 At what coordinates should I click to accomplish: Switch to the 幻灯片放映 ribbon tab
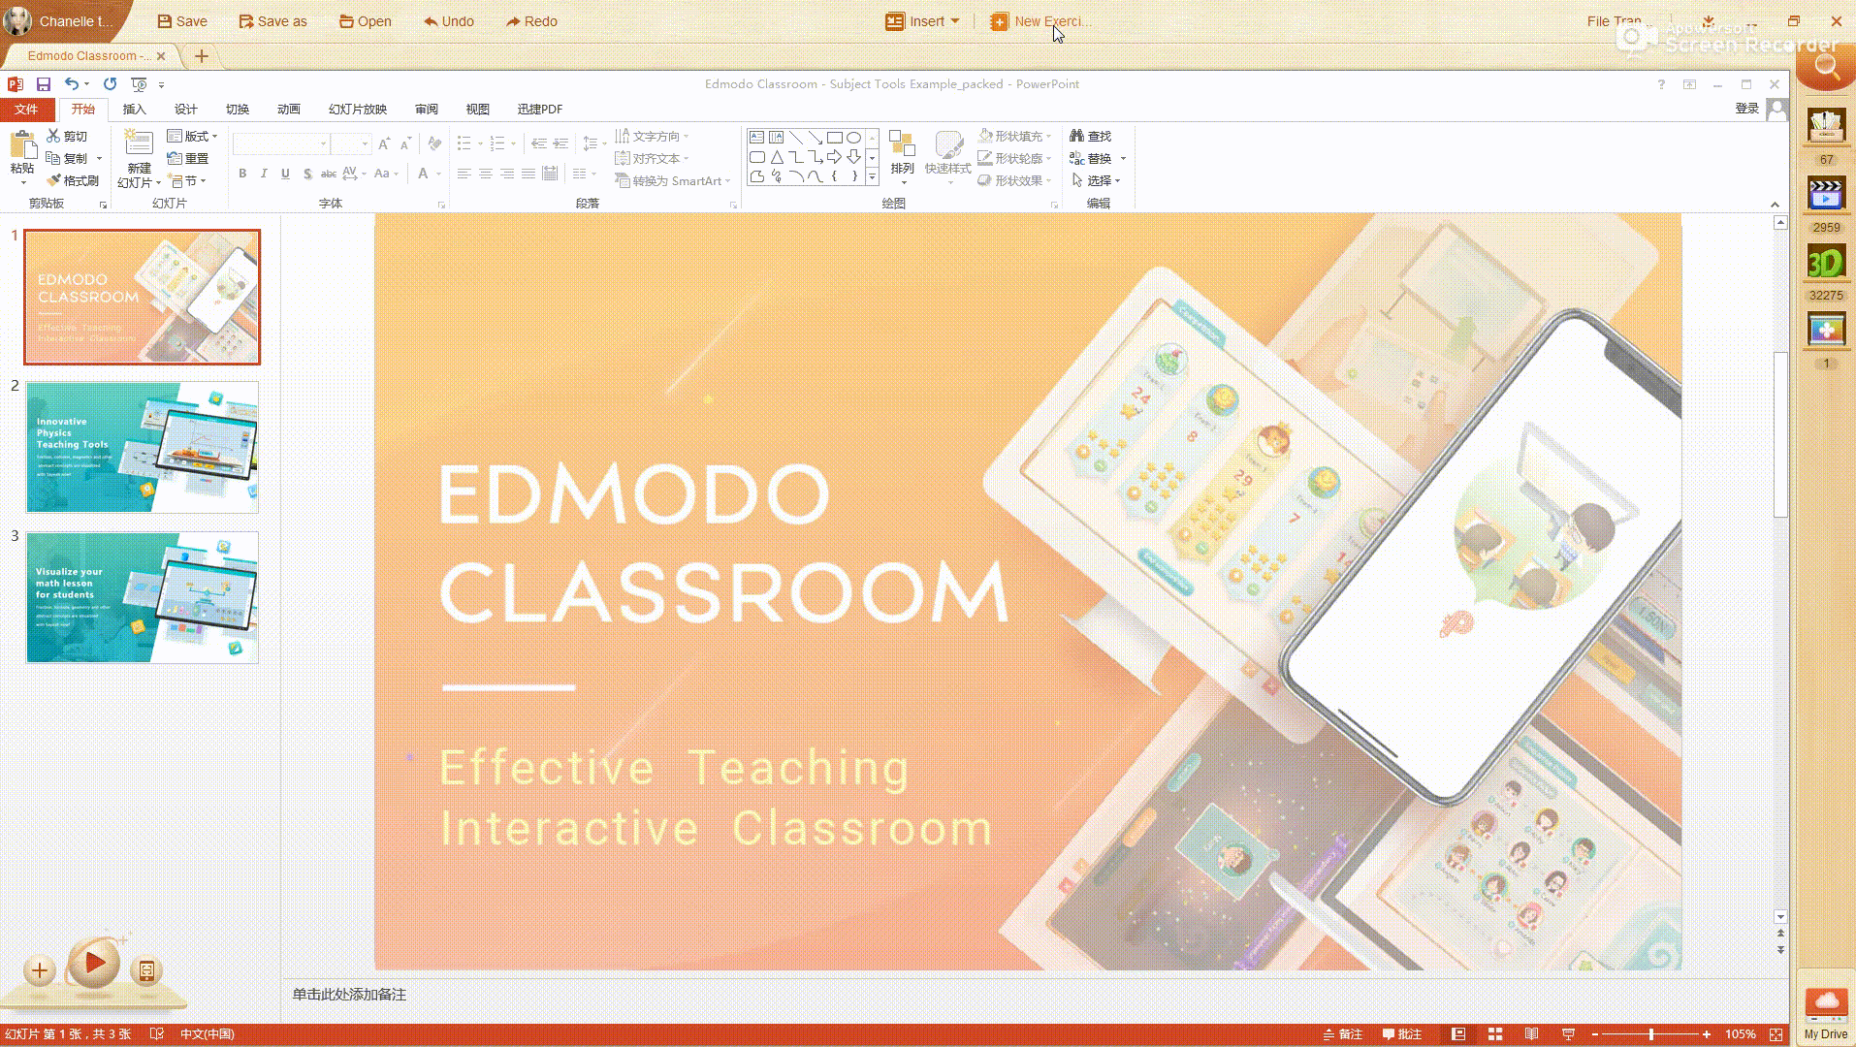tap(358, 109)
